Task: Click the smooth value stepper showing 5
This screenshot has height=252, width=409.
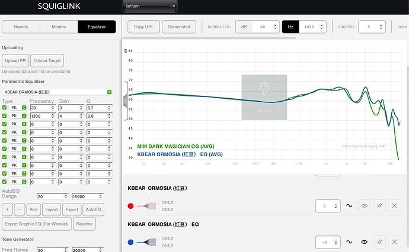Action: (x=372, y=27)
